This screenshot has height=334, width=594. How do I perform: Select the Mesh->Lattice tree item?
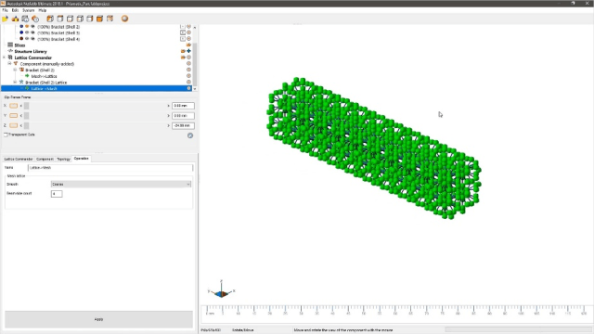coord(44,76)
